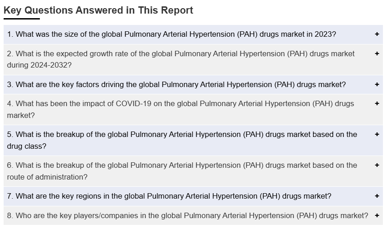The width and height of the screenshot is (387, 229).
Task: Expand question 3 on key driving factors
Action: pyautogui.click(x=176, y=84)
